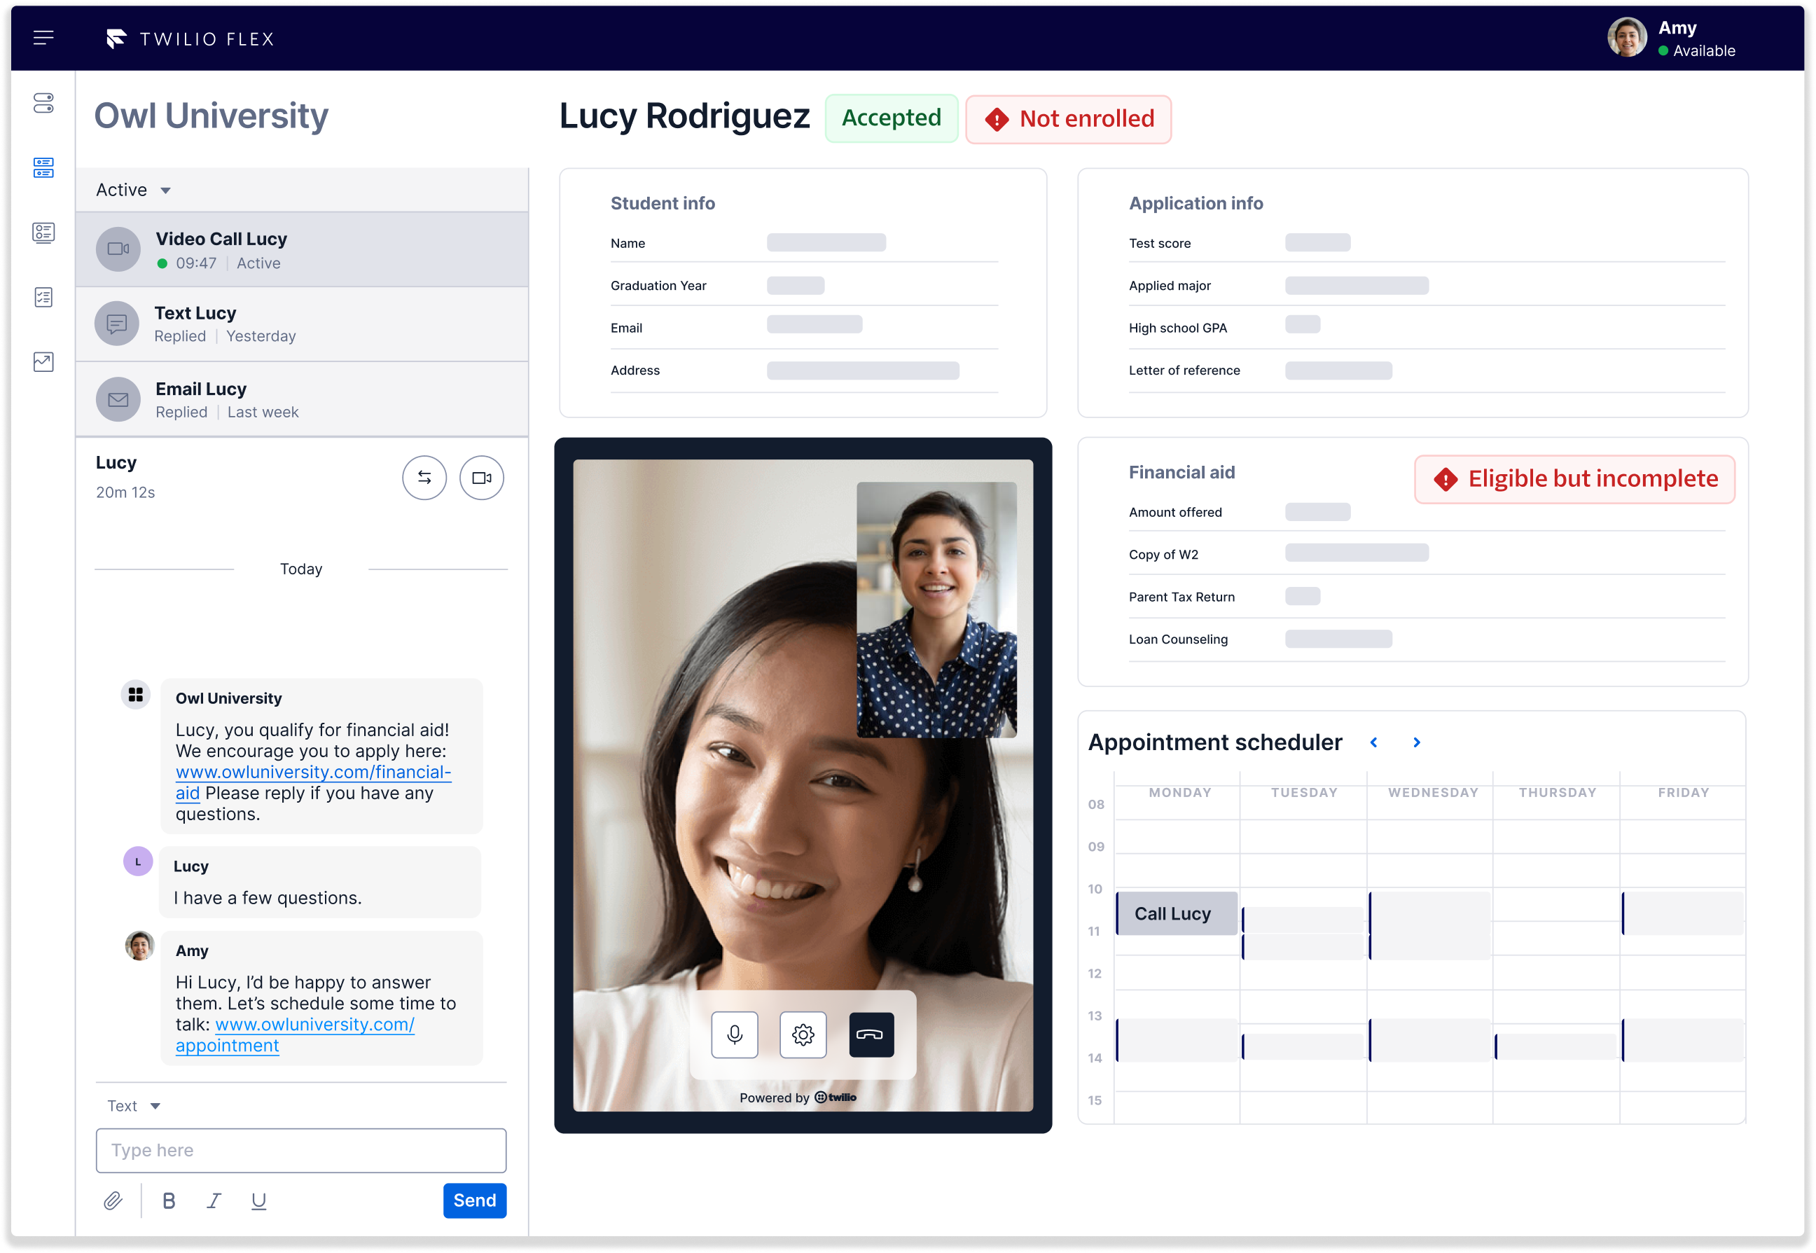Click the Parent Tax Return row

[1427, 597]
